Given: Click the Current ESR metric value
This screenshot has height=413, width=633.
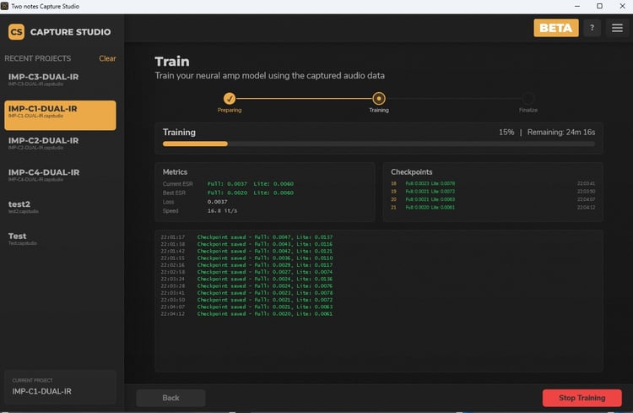Looking at the screenshot, I should [x=251, y=184].
